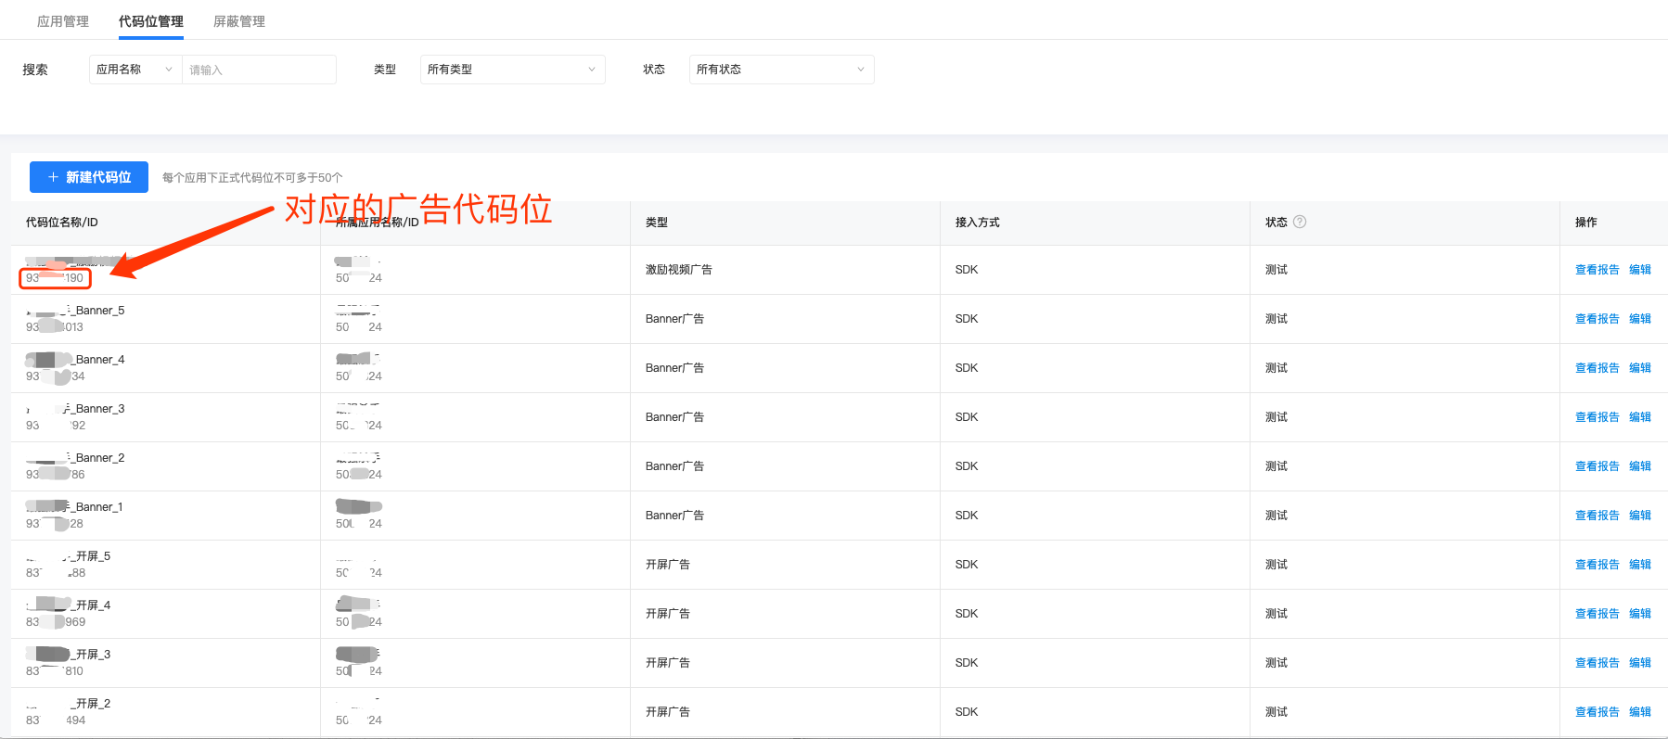Open 查看报告 for the 开屏_2 row
1668x739 pixels.
(1597, 712)
